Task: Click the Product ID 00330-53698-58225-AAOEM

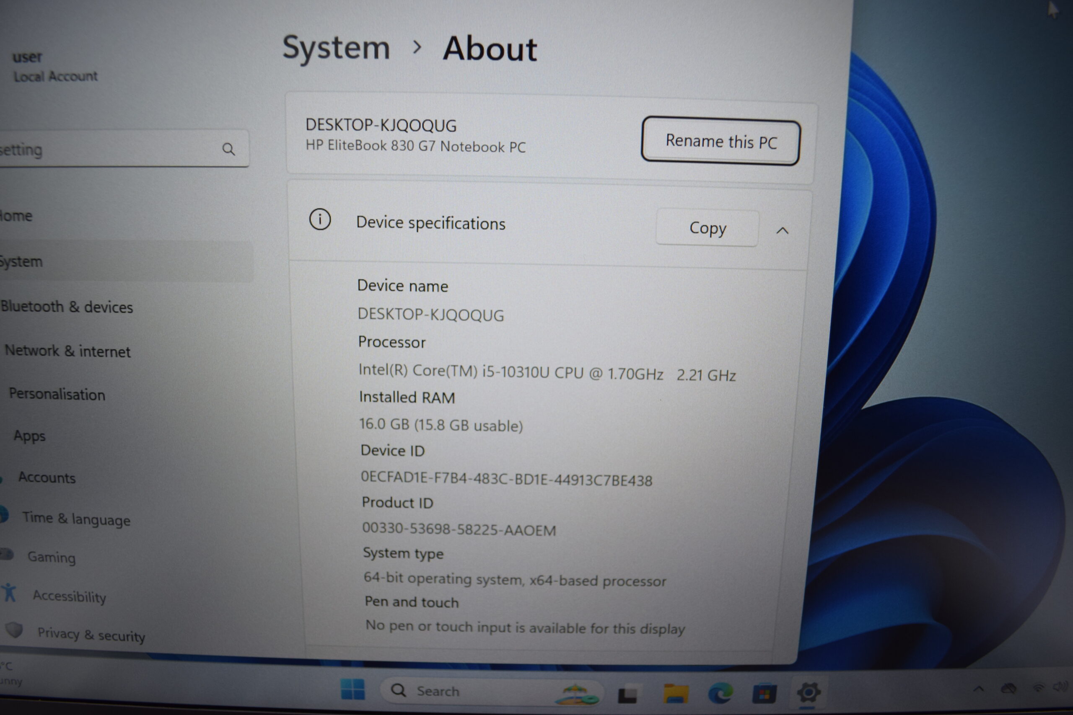Action: tap(459, 529)
